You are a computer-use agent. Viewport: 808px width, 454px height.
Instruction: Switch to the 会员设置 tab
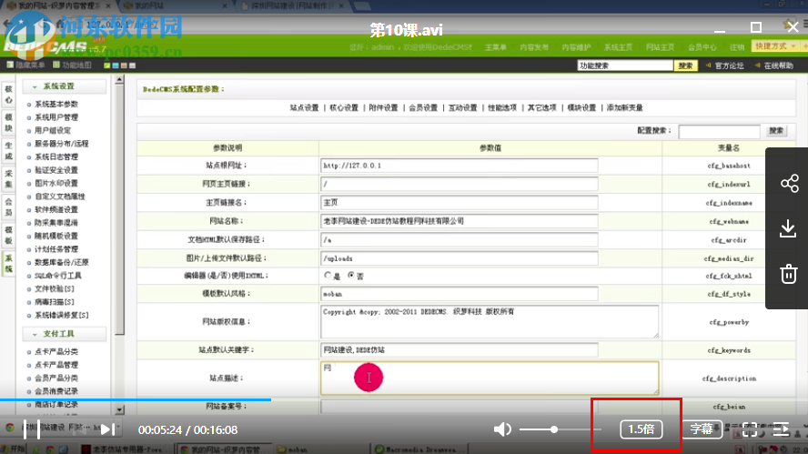pos(423,107)
